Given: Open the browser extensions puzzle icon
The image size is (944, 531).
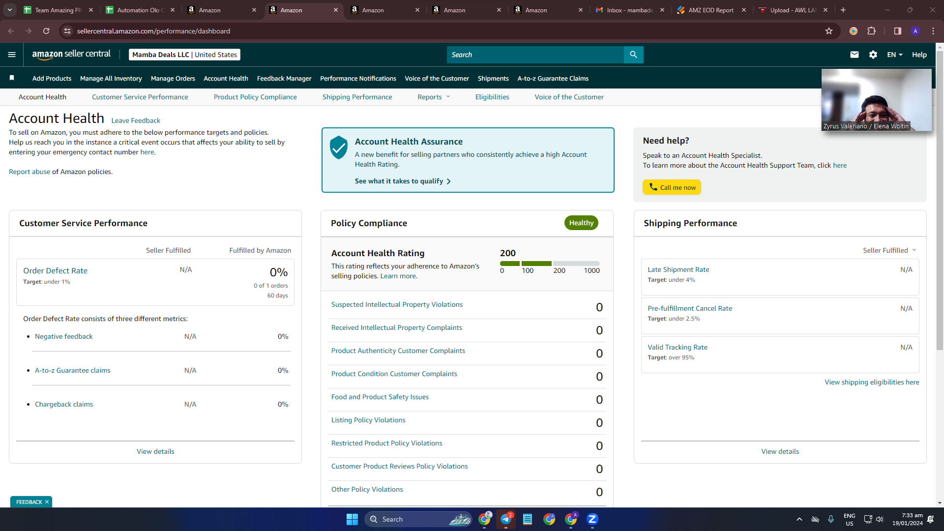Looking at the screenshot, I should pyautogui.click(x=872, y=31).
